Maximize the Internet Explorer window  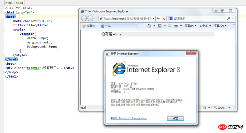click(222, 10)
